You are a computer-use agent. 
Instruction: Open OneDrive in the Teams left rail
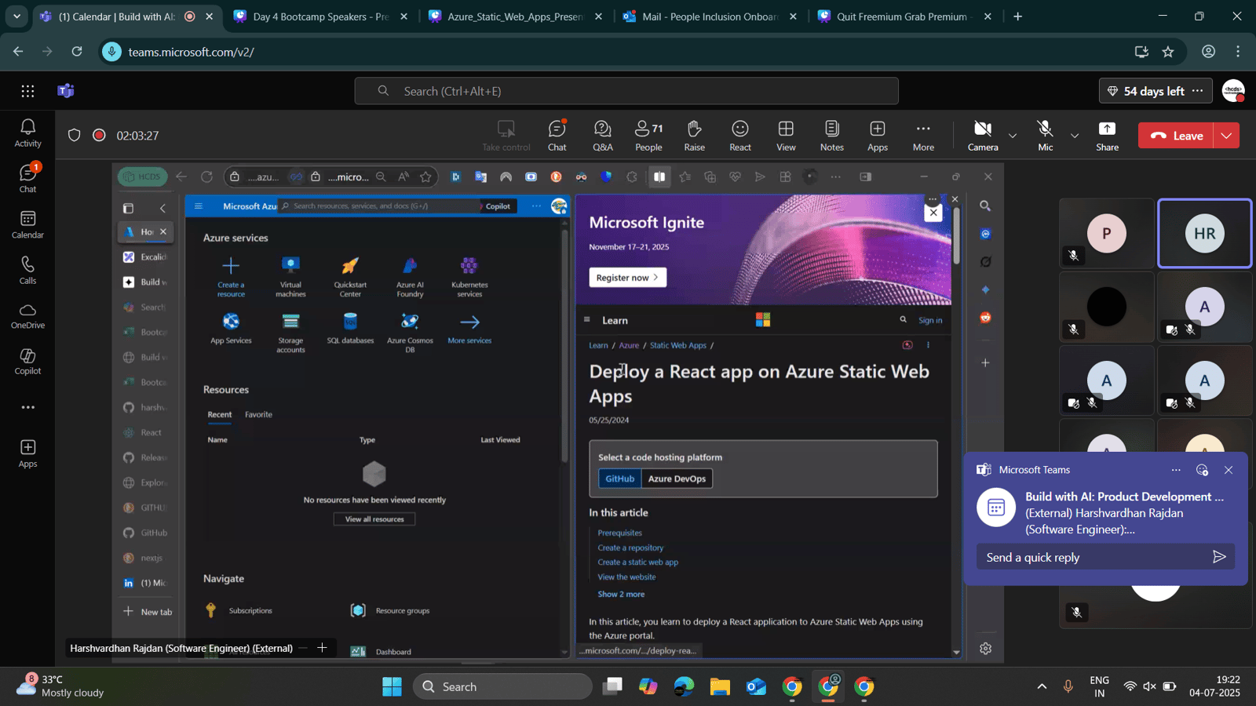27,315
